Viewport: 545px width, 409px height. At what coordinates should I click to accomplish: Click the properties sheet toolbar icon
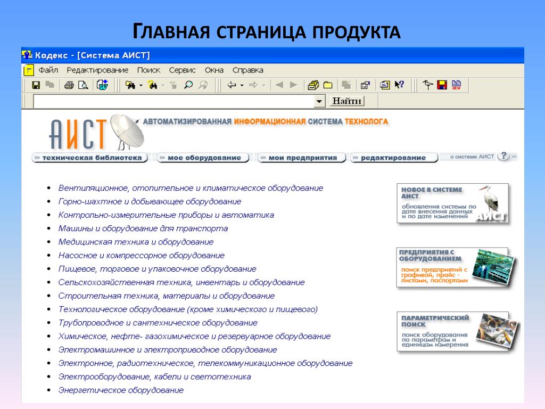click(x=365, y=85)
